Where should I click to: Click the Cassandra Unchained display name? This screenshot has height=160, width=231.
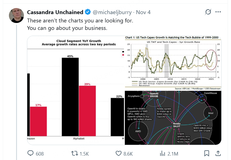point(55,12)
